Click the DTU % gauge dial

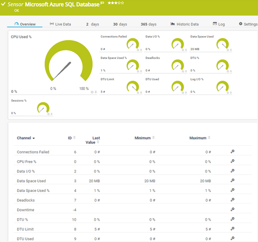(x=223, y=65)
